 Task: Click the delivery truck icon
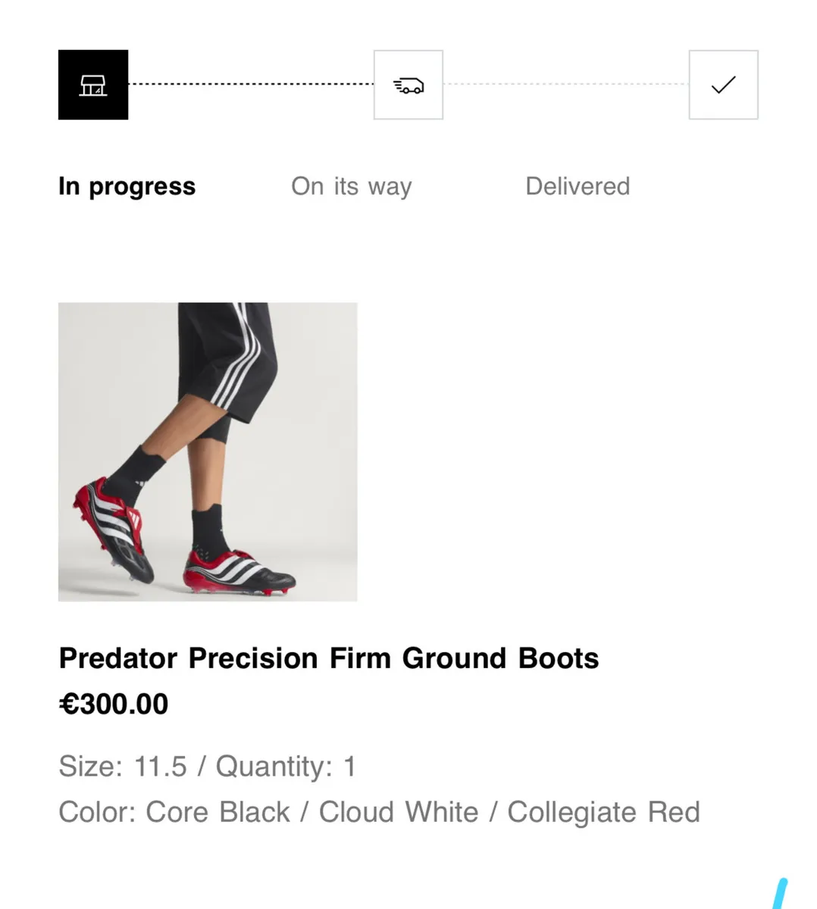click(408, 85)
